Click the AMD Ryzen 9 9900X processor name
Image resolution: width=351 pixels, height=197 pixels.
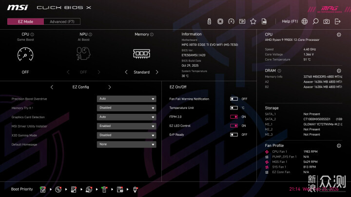[x=292, y=40]
